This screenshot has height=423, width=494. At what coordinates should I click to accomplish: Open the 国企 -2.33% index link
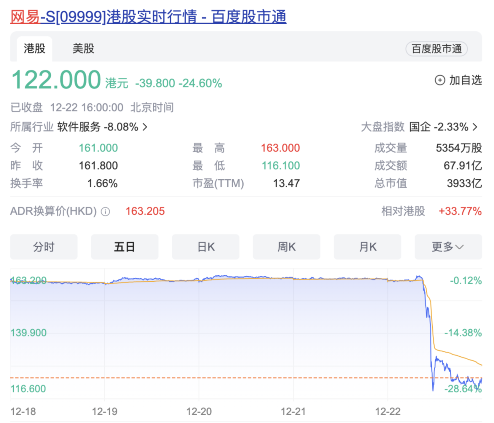pyautogui.click(x=438, y=127)
